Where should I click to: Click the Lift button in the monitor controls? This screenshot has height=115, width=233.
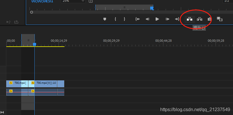tap(189, 19)
